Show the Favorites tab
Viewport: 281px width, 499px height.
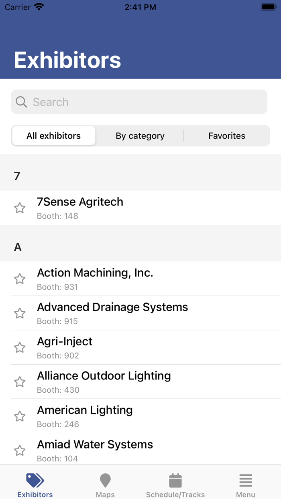(227, 136)
